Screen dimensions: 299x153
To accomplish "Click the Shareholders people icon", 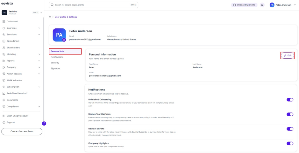I will [4, 48].
